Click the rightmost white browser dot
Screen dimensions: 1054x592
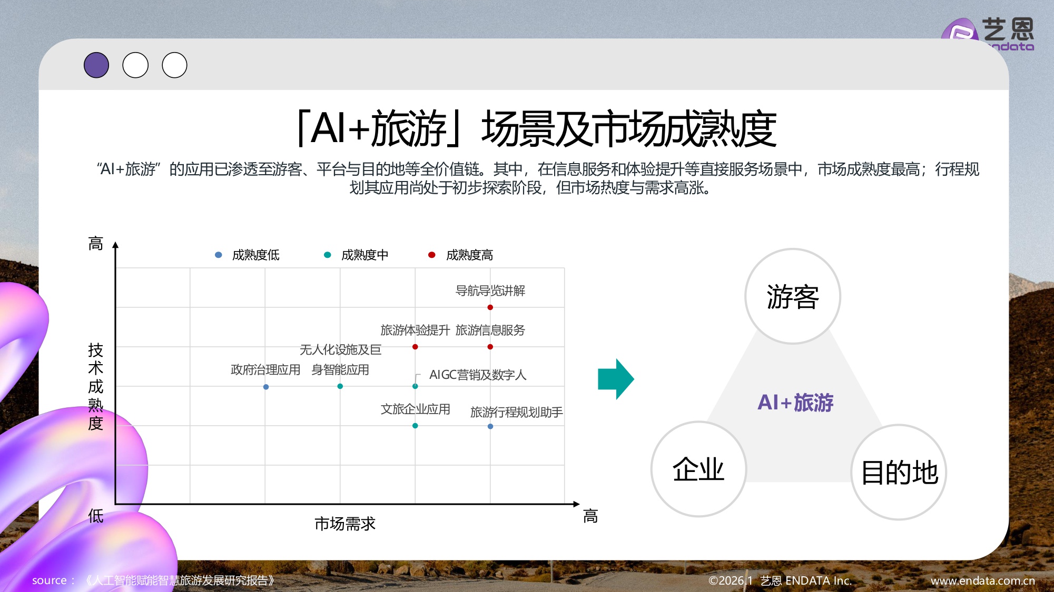[x=174, y=64]
